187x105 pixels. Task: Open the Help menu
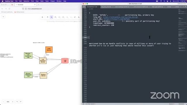65,1
